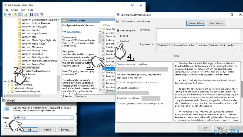Click OK in Configure Automatic Updates dialog

pyautogui.click(x=205, y=128)
